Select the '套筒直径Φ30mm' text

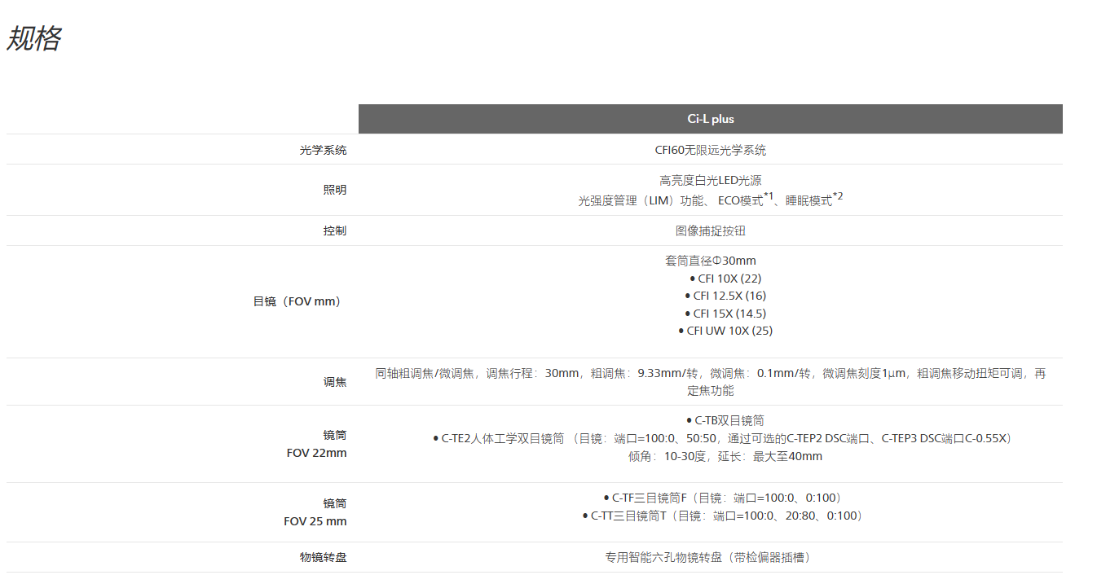[x=711, y=261]
